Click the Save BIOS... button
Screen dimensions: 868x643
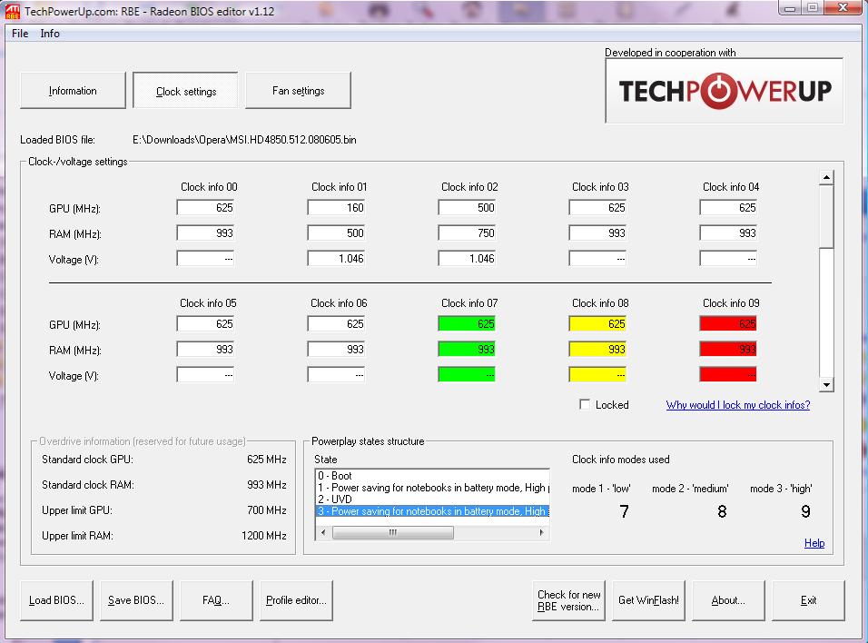pyautogui.click(x=136, y=600)
